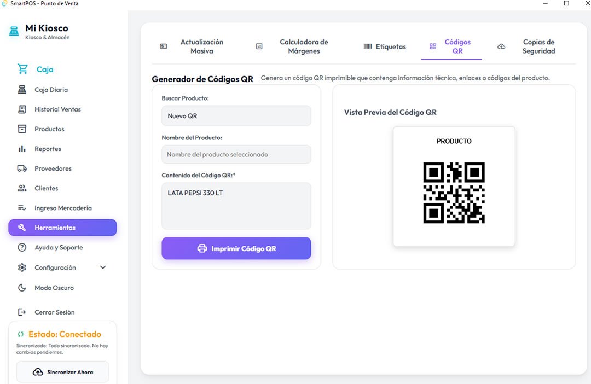Screen dimensions: 591x384
Task: Click Imprimir Código QR button
Action: click(x=236, y=248)
